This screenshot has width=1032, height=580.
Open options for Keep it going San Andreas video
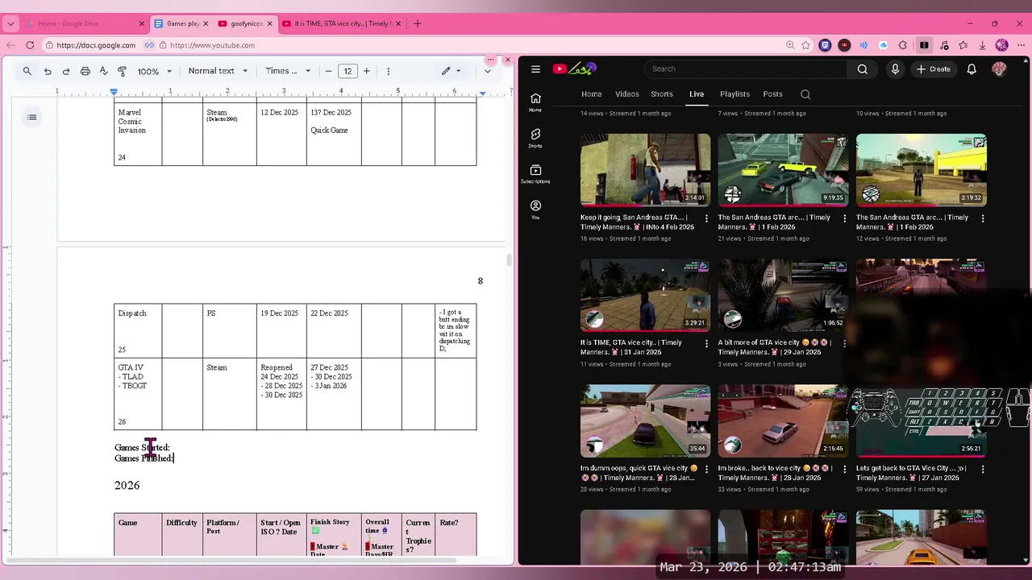tap(707, 218)
